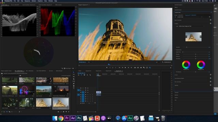
Task: Select the Pen tool
Action: pos(74,84)
